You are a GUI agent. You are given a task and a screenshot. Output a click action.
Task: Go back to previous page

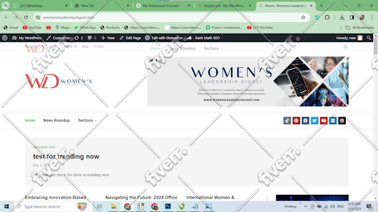[6, 17]
